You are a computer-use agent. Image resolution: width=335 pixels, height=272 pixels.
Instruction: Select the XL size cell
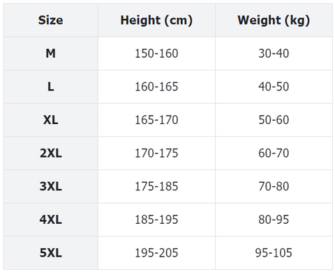click(x=51, y=120)
